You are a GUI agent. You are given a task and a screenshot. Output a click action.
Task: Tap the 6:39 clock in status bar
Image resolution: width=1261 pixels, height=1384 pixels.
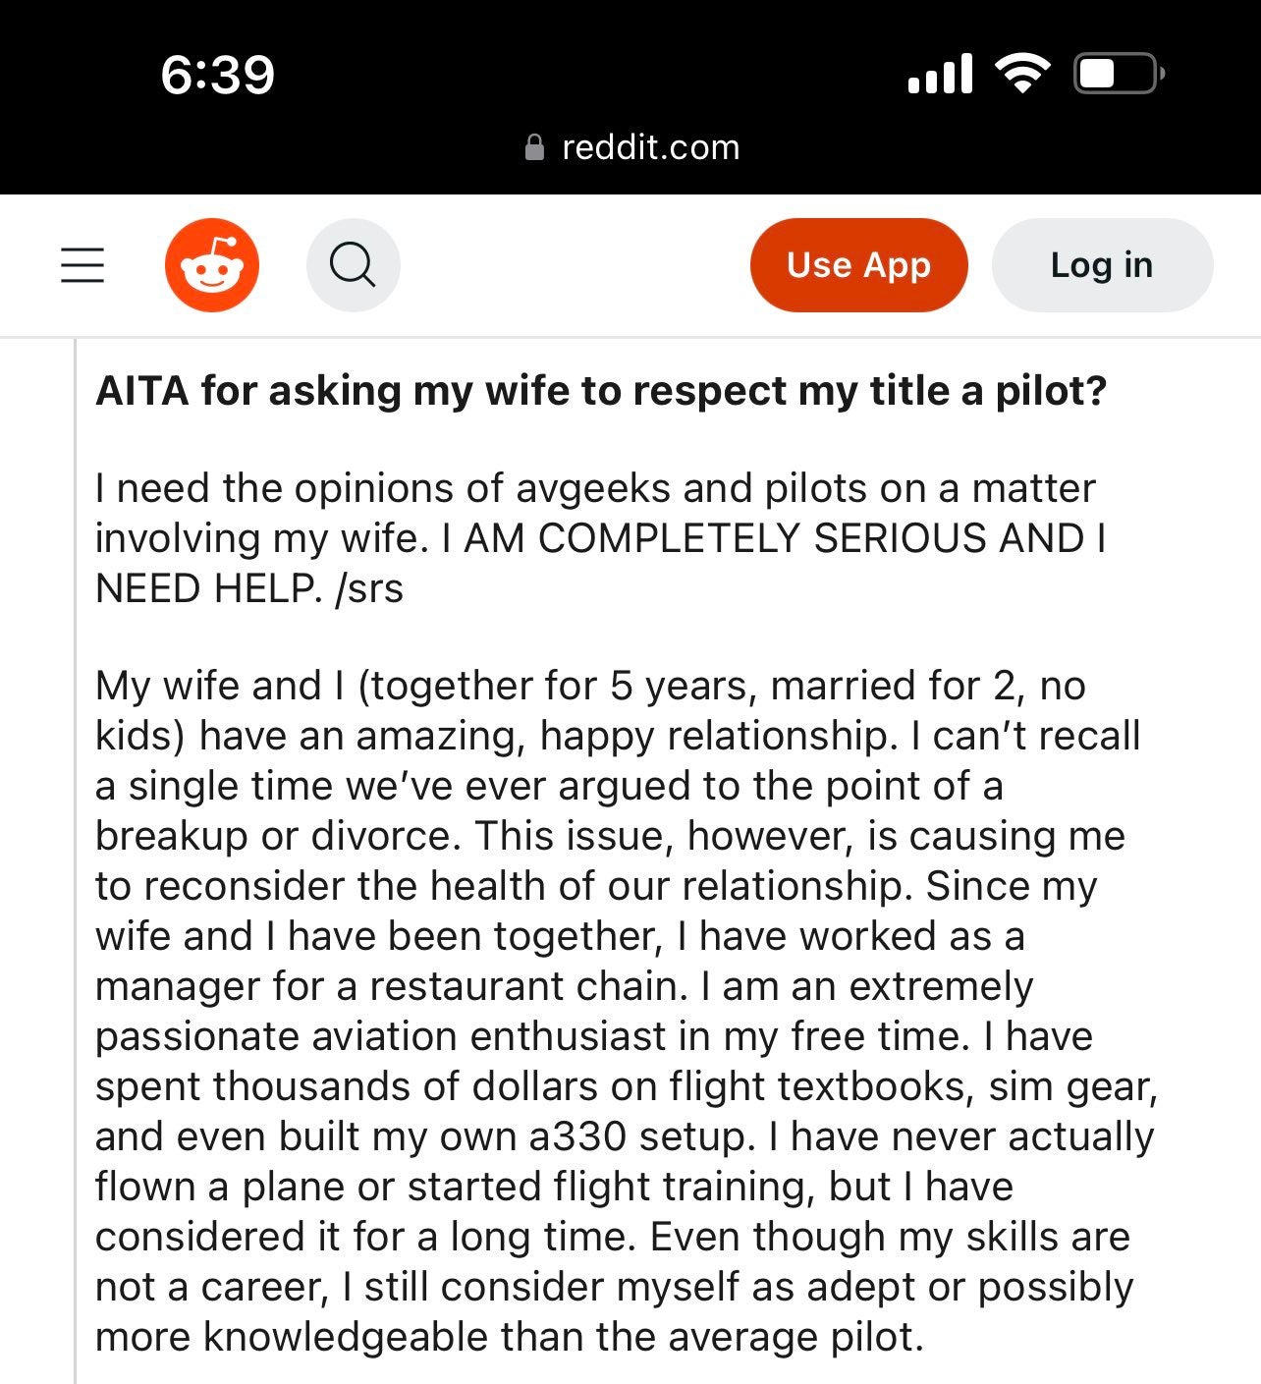pos(217,75)
